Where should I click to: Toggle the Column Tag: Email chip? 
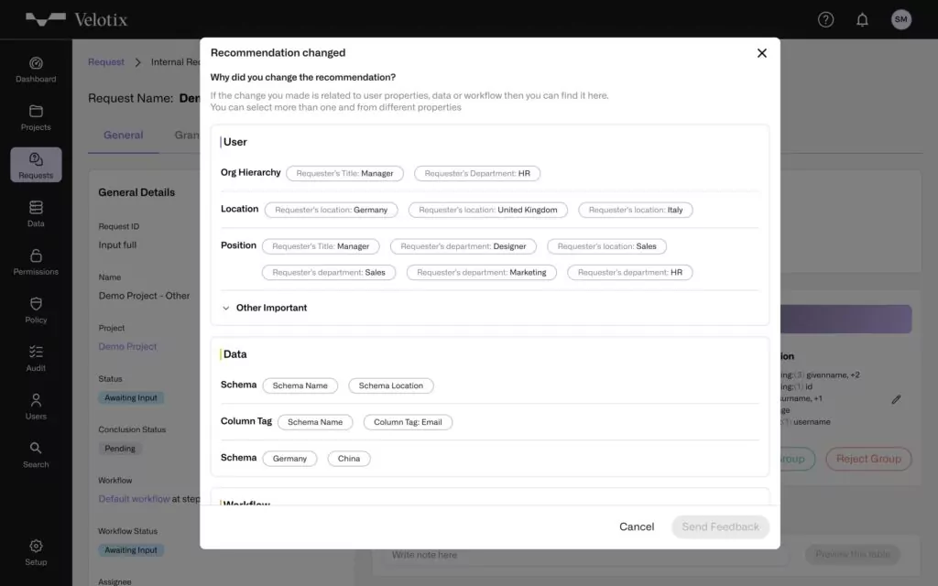[408, 422]
